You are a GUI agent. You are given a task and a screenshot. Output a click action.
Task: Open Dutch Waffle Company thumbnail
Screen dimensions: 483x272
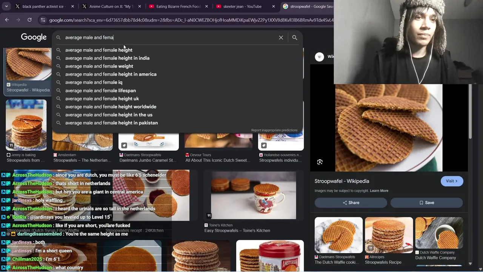click(x=439, y=233)
